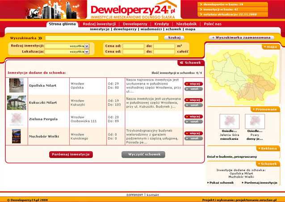Screen dimensions: 285x202
Task: Open projektowanie.wroclaw.pl footer link
Action: pyautogui.click(x=256, y=200)
